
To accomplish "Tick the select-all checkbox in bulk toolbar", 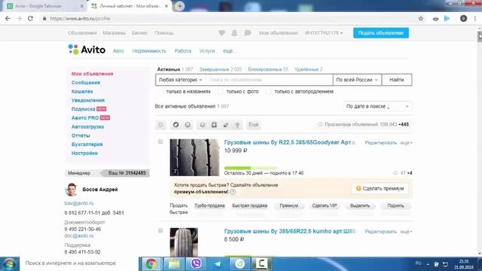I will tap(160, 125).
